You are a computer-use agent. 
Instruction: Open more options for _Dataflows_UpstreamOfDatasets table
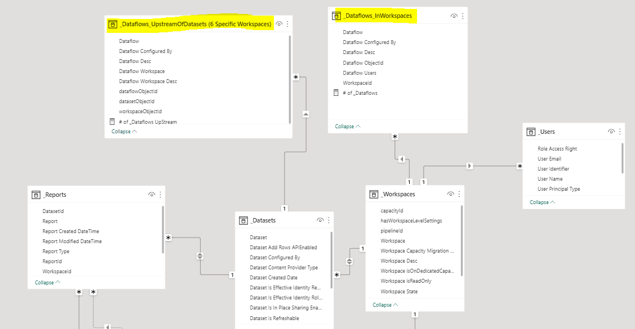(287, 24)
